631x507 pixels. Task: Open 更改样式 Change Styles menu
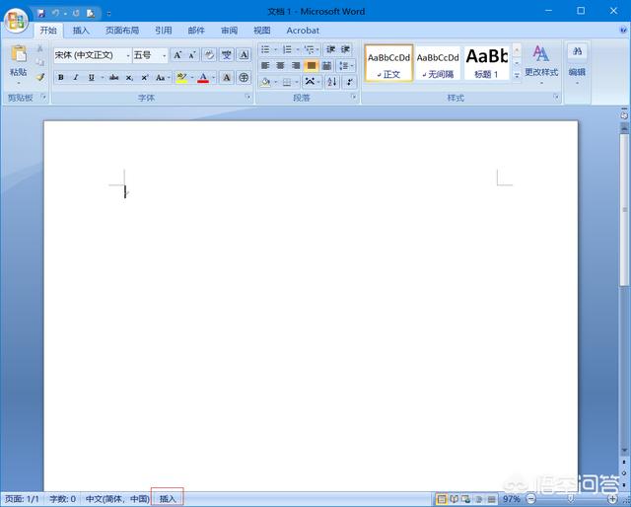pyautogui.click(x=541, y=64)
